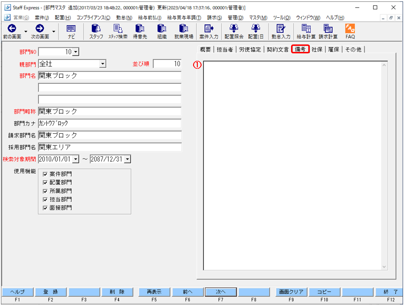Open the マスタ(M) menu

click(258, 18)
